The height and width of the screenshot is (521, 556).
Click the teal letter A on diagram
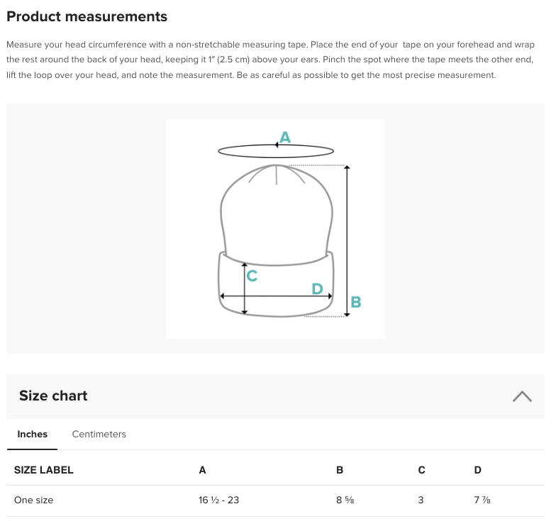pyautogui.click(x=285, y=138)
